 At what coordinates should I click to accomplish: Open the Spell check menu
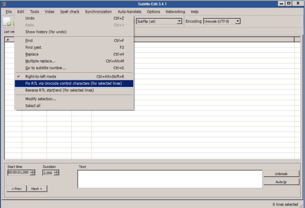[70, 12]
